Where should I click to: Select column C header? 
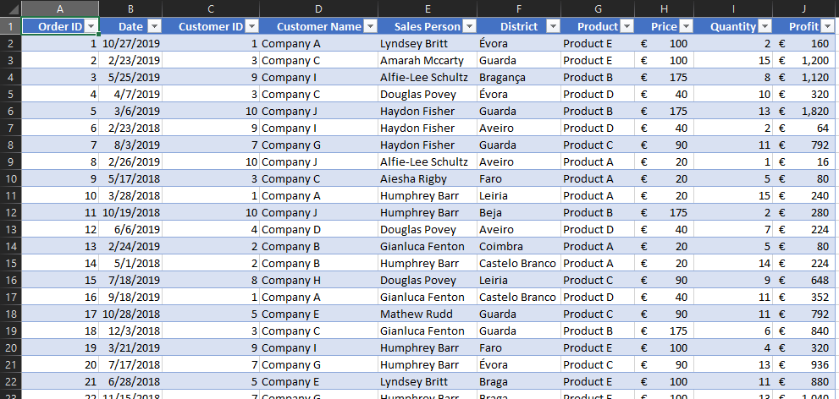coord(211,8)
